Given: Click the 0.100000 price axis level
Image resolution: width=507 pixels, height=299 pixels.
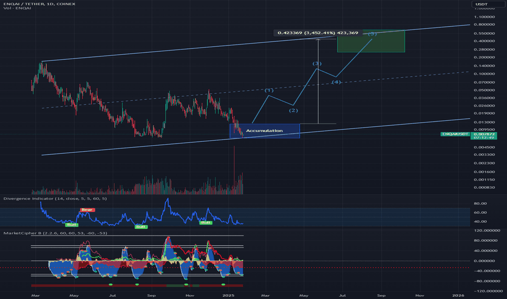Looking at the screenshot, I should 484,74.
